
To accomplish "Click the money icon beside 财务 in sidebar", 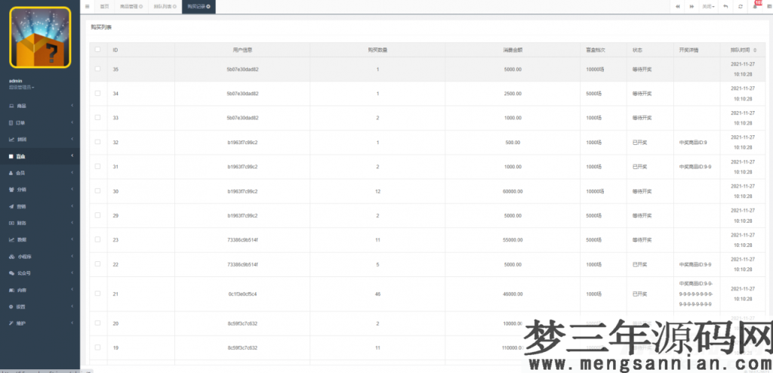I will click(11, 223).
